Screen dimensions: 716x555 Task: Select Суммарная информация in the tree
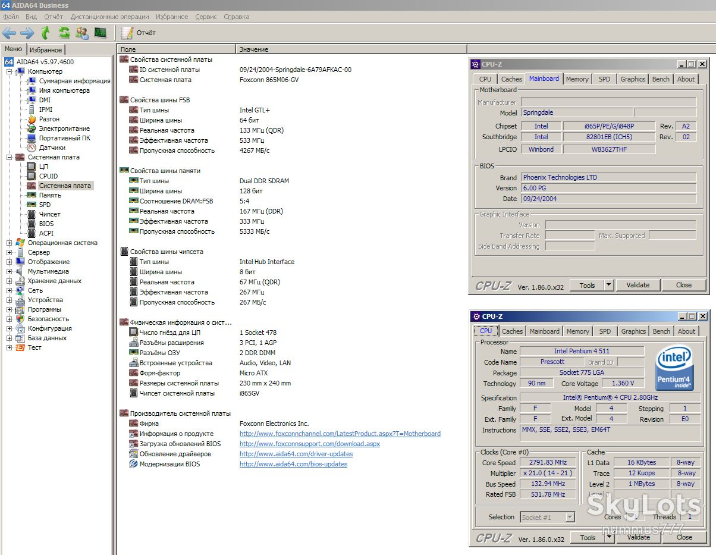point(74,81)
